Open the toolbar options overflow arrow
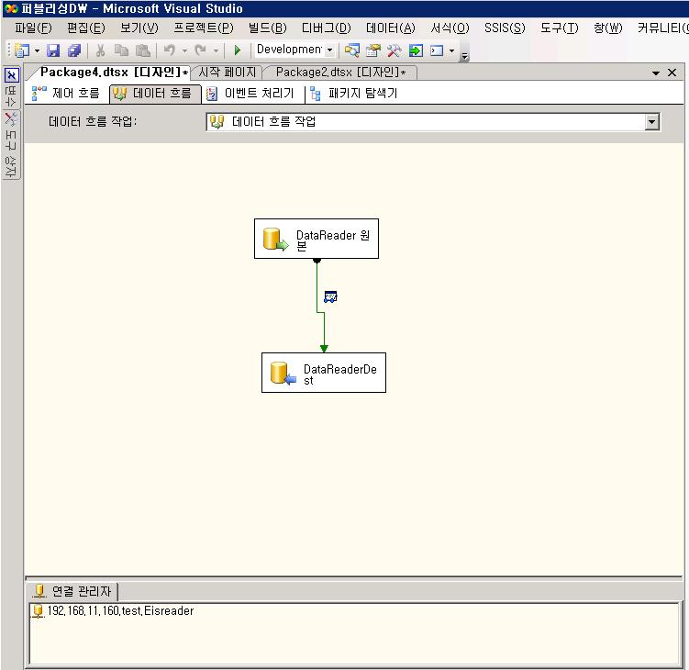689x670 pixels. (x=464, y=56)
